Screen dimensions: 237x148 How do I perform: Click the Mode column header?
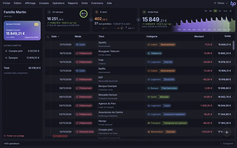click(78, 36)
